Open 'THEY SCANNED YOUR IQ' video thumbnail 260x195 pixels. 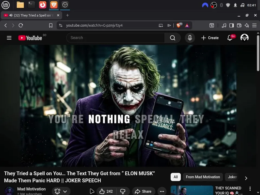(192, 190)
